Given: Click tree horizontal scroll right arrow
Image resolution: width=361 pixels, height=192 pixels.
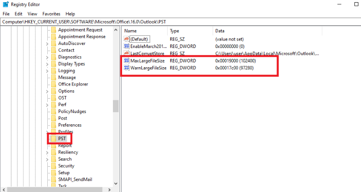Looking at the screenshot, I should tap(109, 190).
